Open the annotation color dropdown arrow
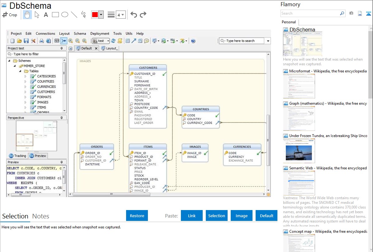This screenshot has height=252, width=373. click(101, 15)
